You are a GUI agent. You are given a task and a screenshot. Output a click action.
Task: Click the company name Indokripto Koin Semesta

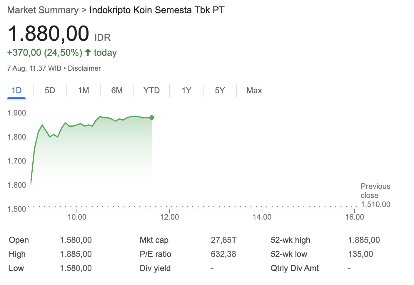(156, 10)
